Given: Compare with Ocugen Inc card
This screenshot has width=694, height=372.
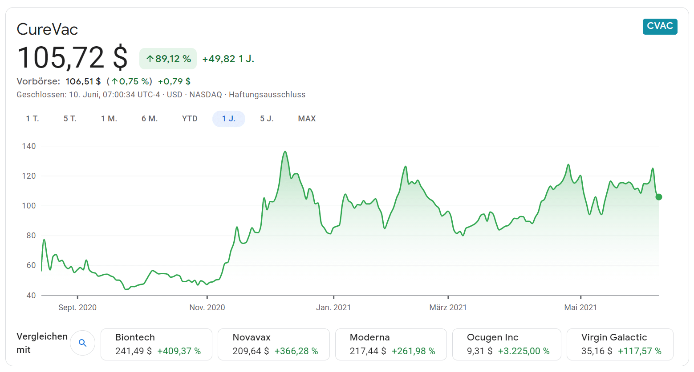Looking at the screenshot, I should (x=507, y=344).
